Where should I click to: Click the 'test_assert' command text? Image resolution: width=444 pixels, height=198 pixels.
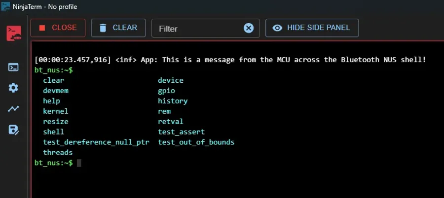click(181, 132)
